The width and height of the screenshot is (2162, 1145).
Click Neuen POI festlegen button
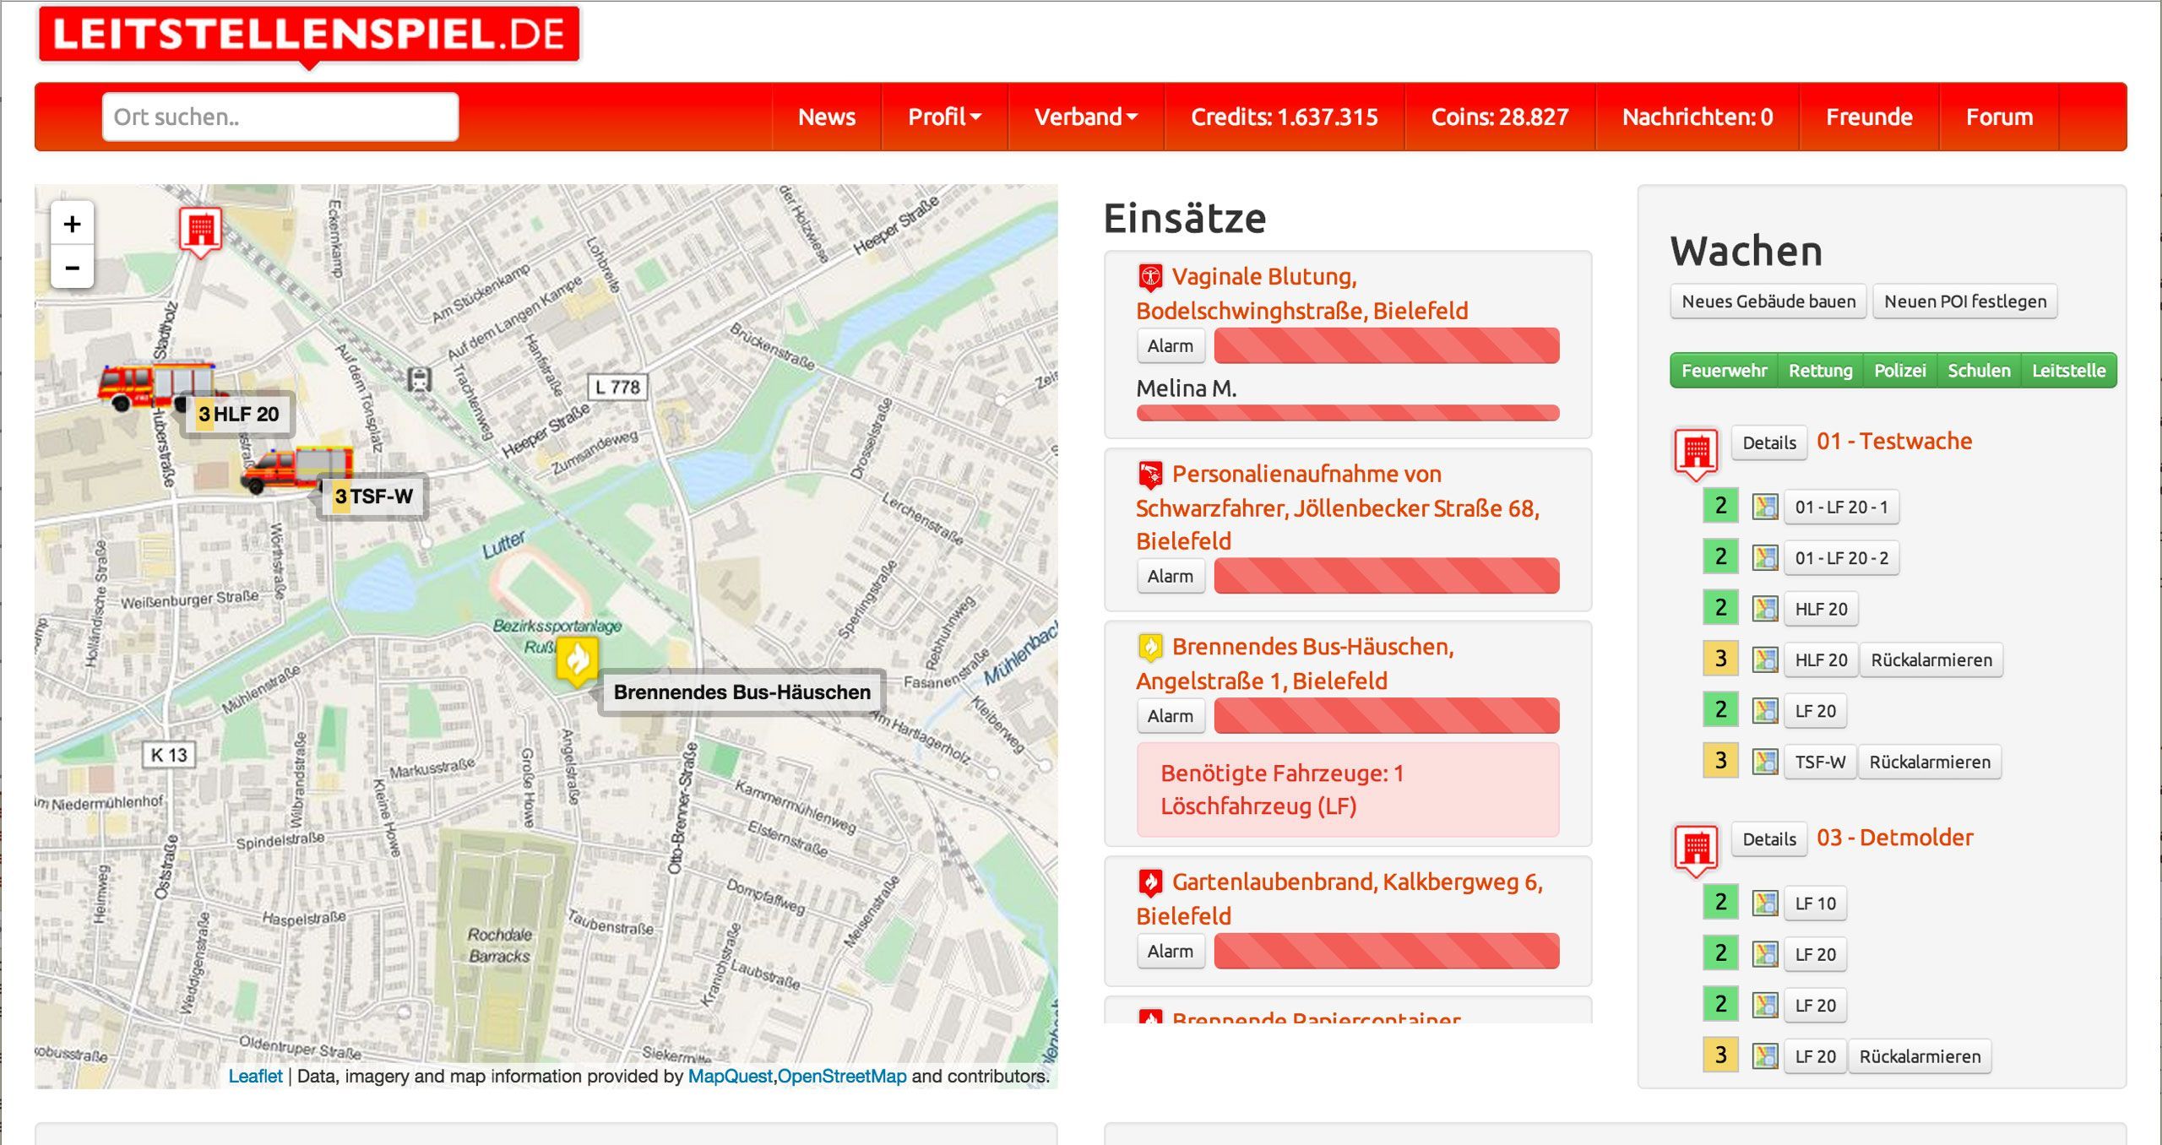pos(1965,301)
